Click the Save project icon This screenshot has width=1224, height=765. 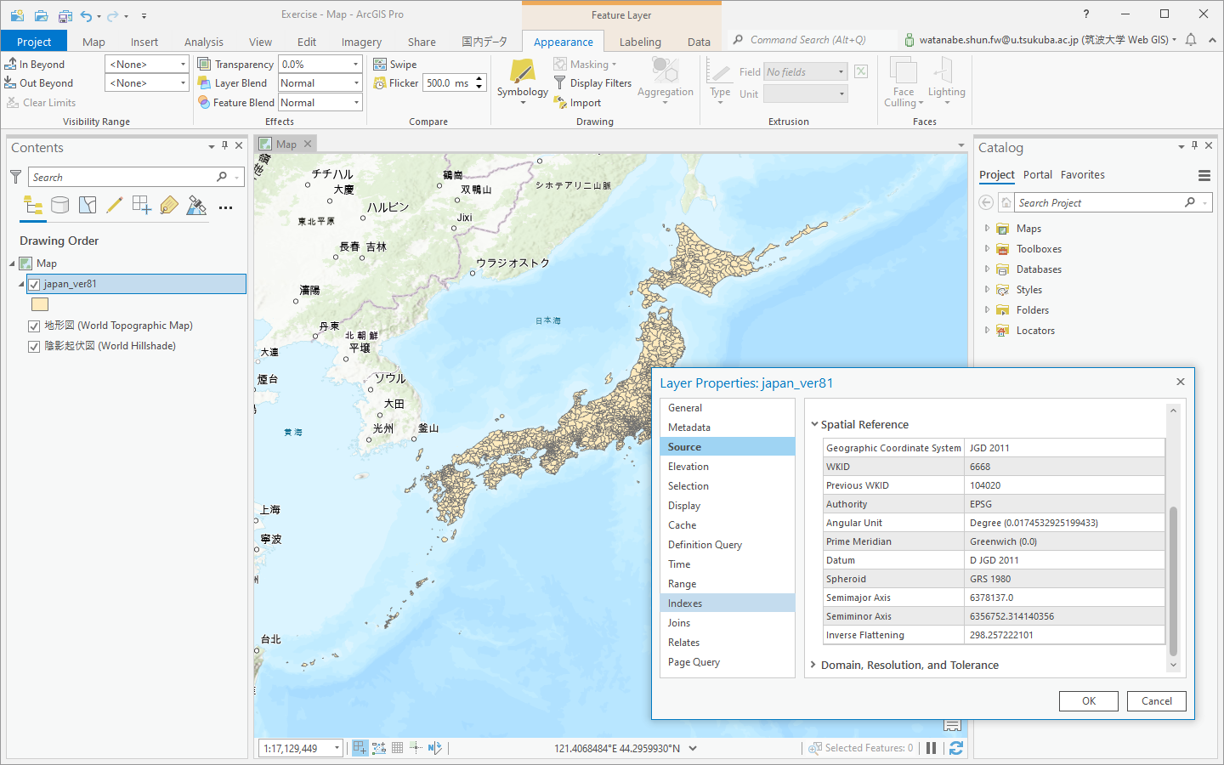coord(65,15)
